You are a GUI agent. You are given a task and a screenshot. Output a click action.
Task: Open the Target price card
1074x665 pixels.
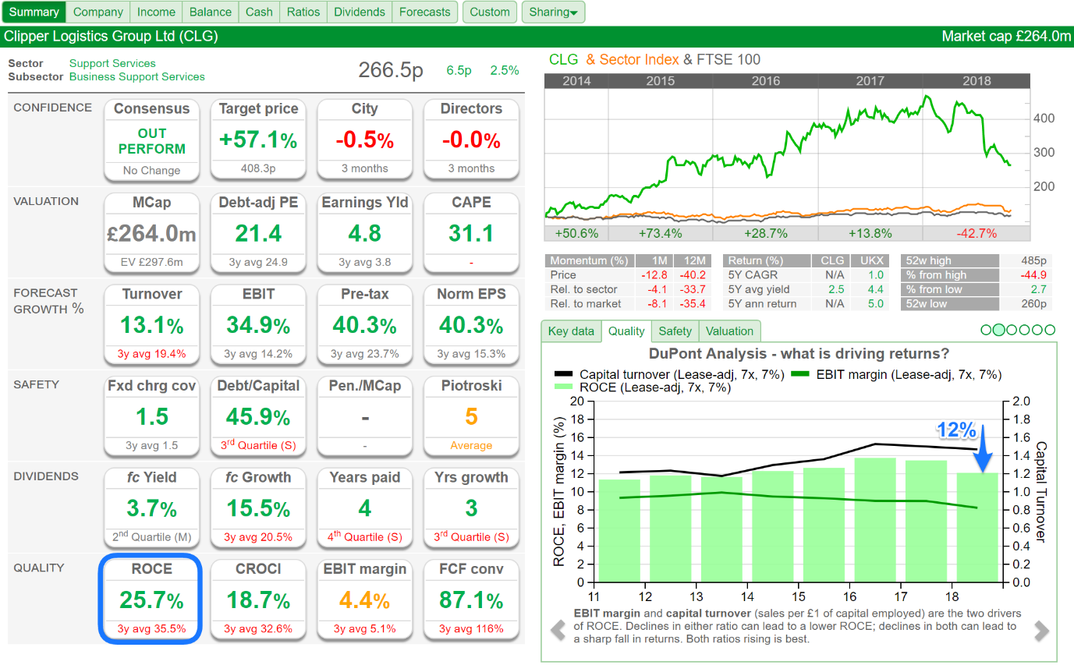pos(258,140)
